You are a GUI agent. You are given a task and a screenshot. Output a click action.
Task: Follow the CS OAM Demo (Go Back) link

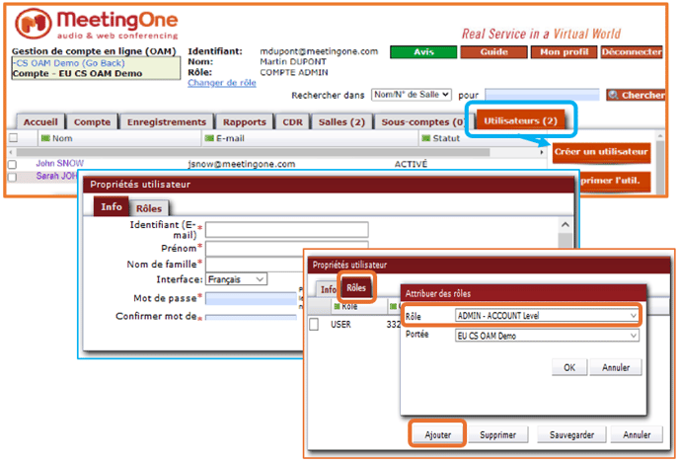click(x=70, y=63)
